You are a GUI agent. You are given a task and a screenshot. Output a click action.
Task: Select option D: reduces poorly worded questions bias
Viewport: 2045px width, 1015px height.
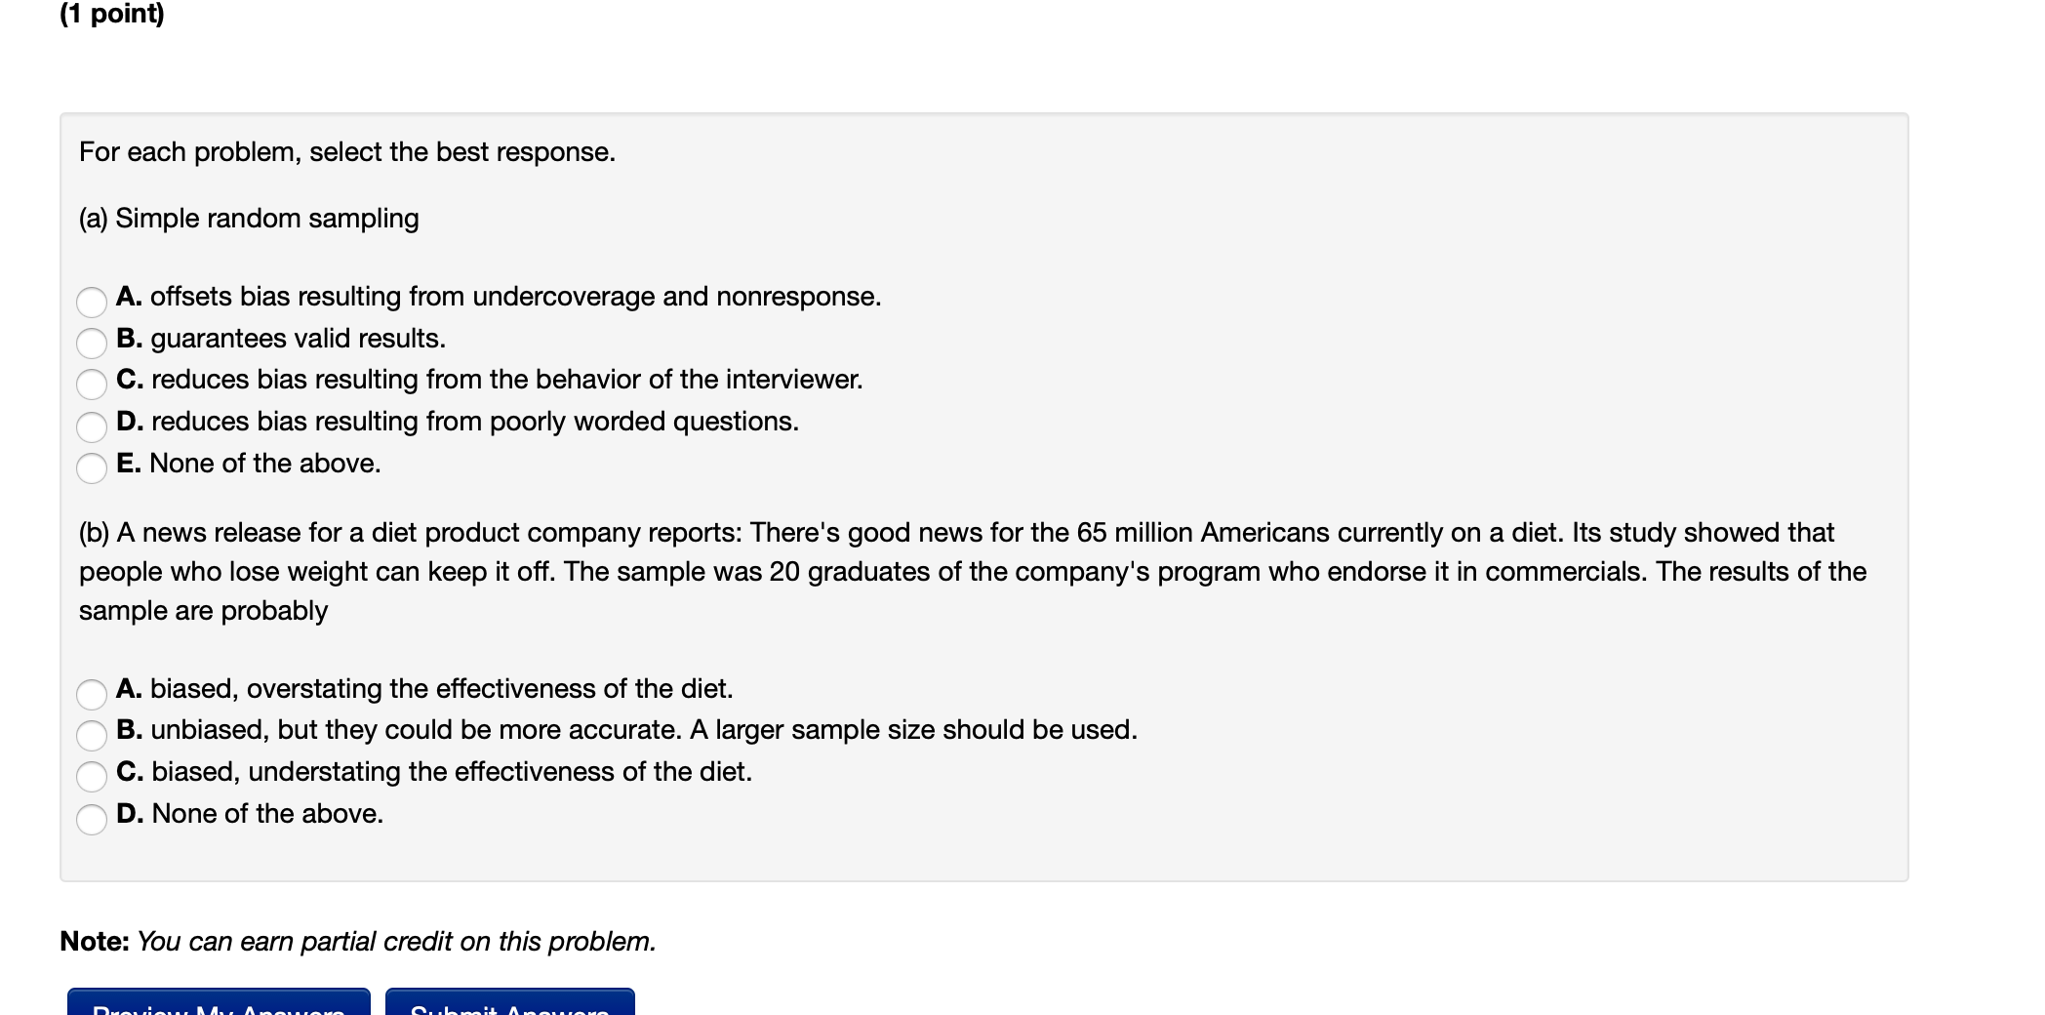(x=93, y=426)
